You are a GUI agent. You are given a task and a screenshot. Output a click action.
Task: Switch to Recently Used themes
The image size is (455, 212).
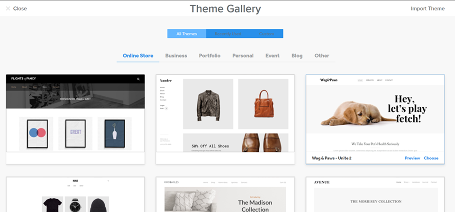(x=228, y=34)
